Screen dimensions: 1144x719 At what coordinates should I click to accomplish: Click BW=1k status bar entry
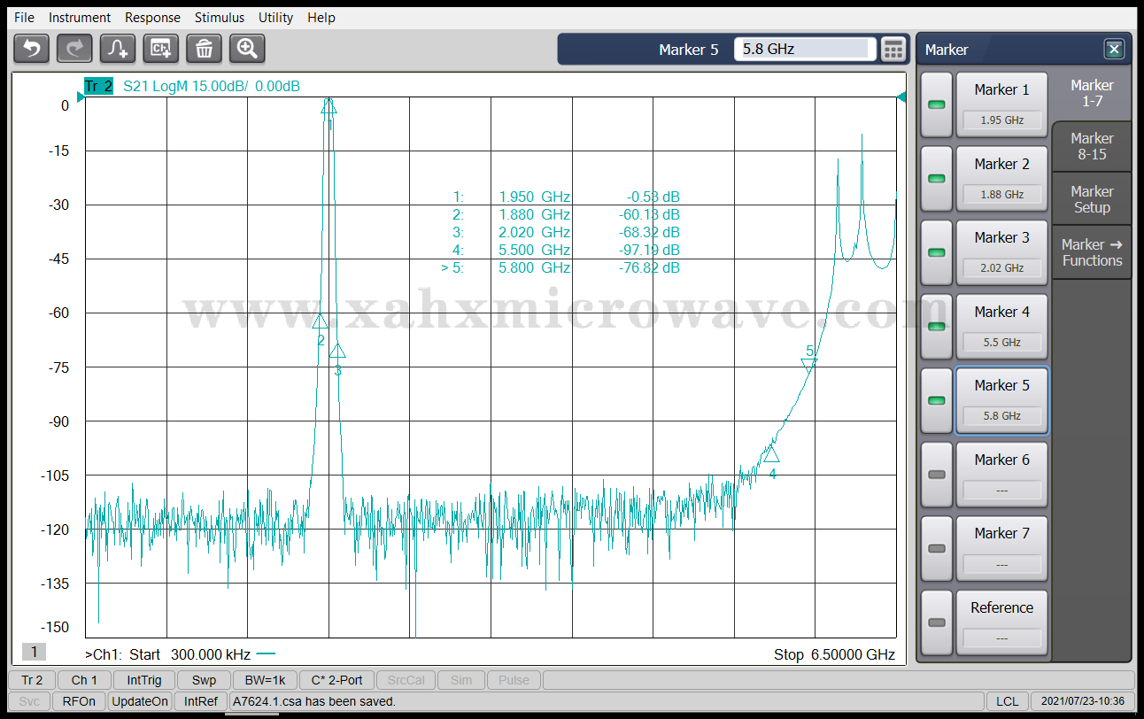point(265,680)
